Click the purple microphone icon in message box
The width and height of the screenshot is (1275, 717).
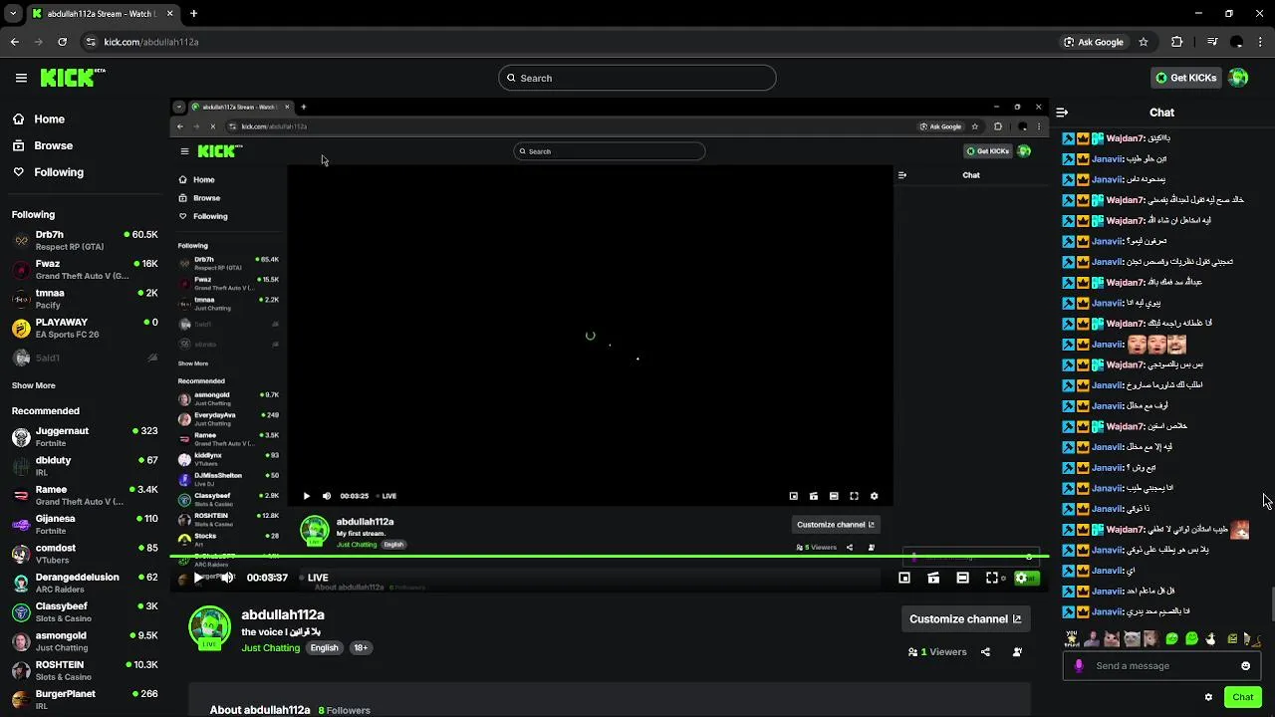click(x=1079, y=666)
